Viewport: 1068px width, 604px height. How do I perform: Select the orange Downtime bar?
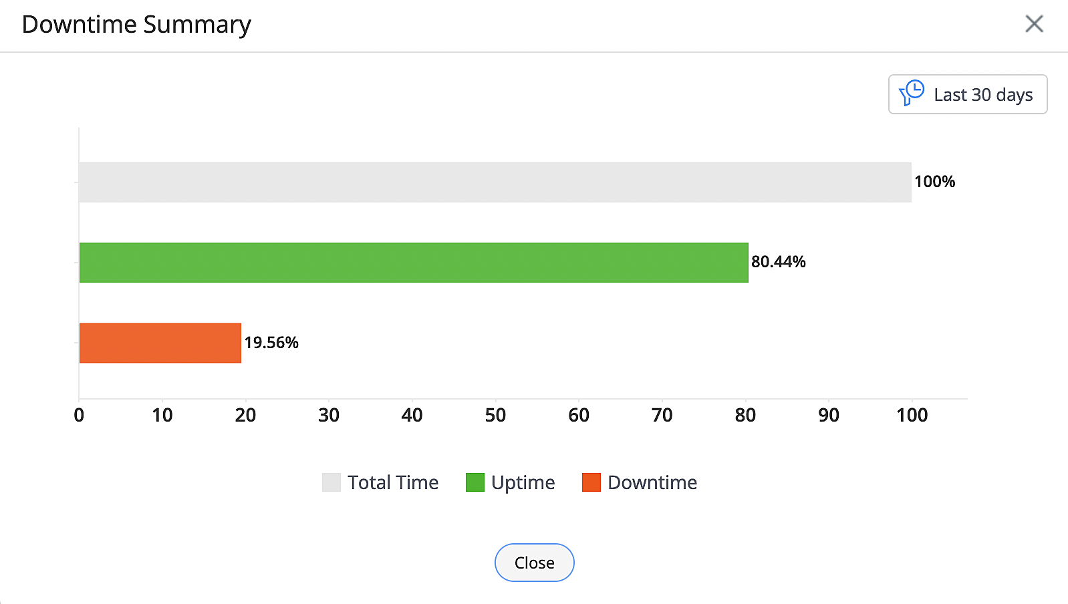160,343
